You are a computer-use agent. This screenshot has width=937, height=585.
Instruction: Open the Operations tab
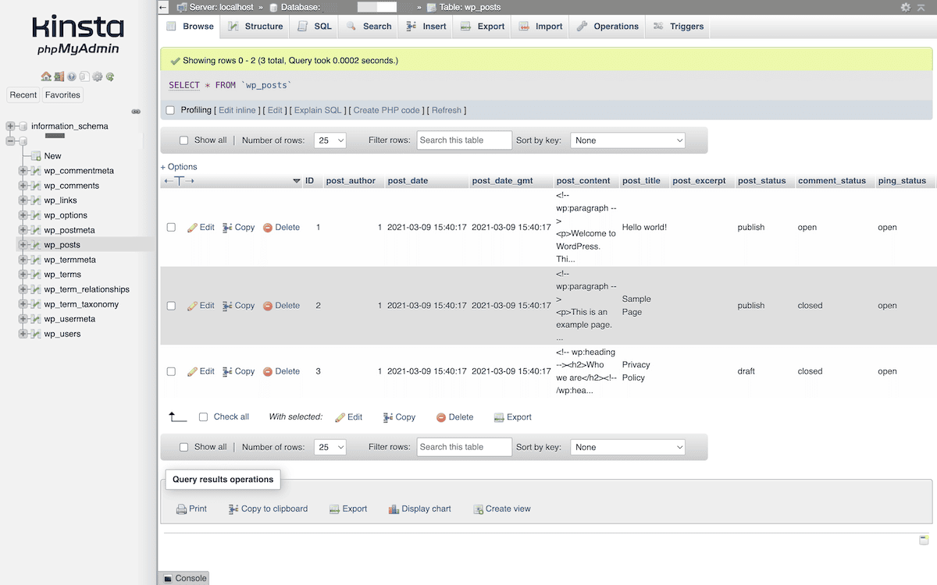point(607,26)
